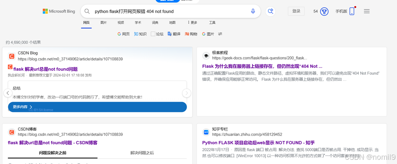Open 'flask 解决url总是not found问题 - CSDN博客' result
Viewport: 397px width, 164px height.
[x=53, y=143]
